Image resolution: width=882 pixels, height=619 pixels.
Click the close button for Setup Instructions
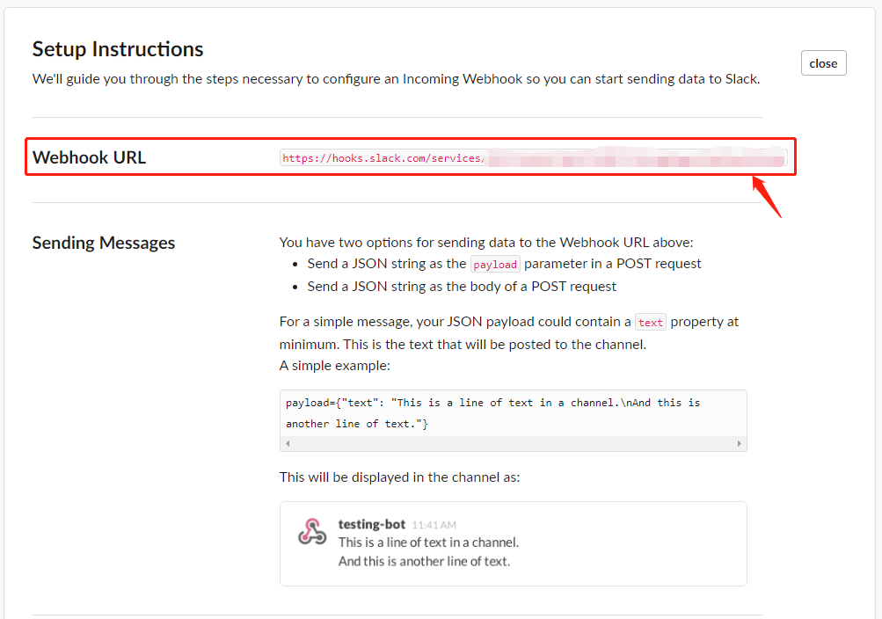click(x=823, y=63)
